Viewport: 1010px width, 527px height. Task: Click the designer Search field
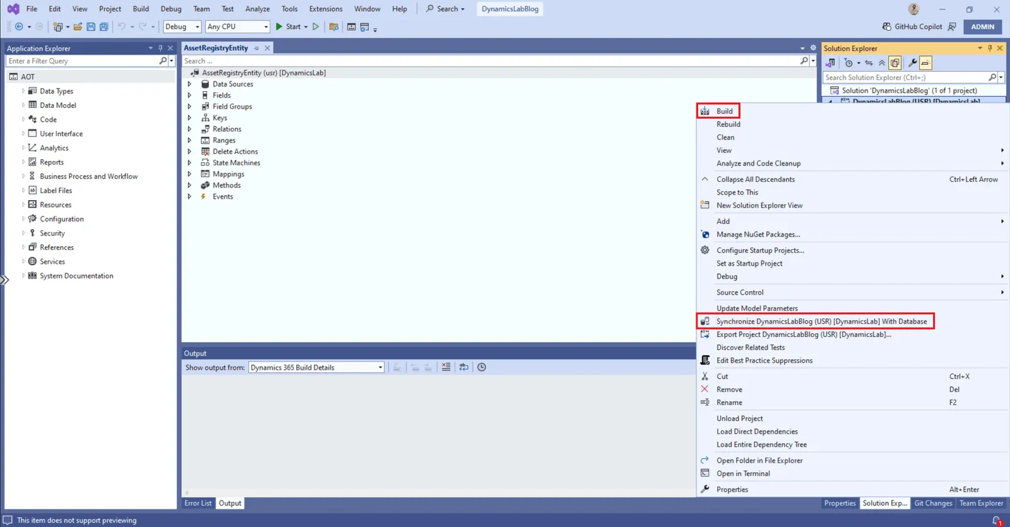[x=491, y=61]
